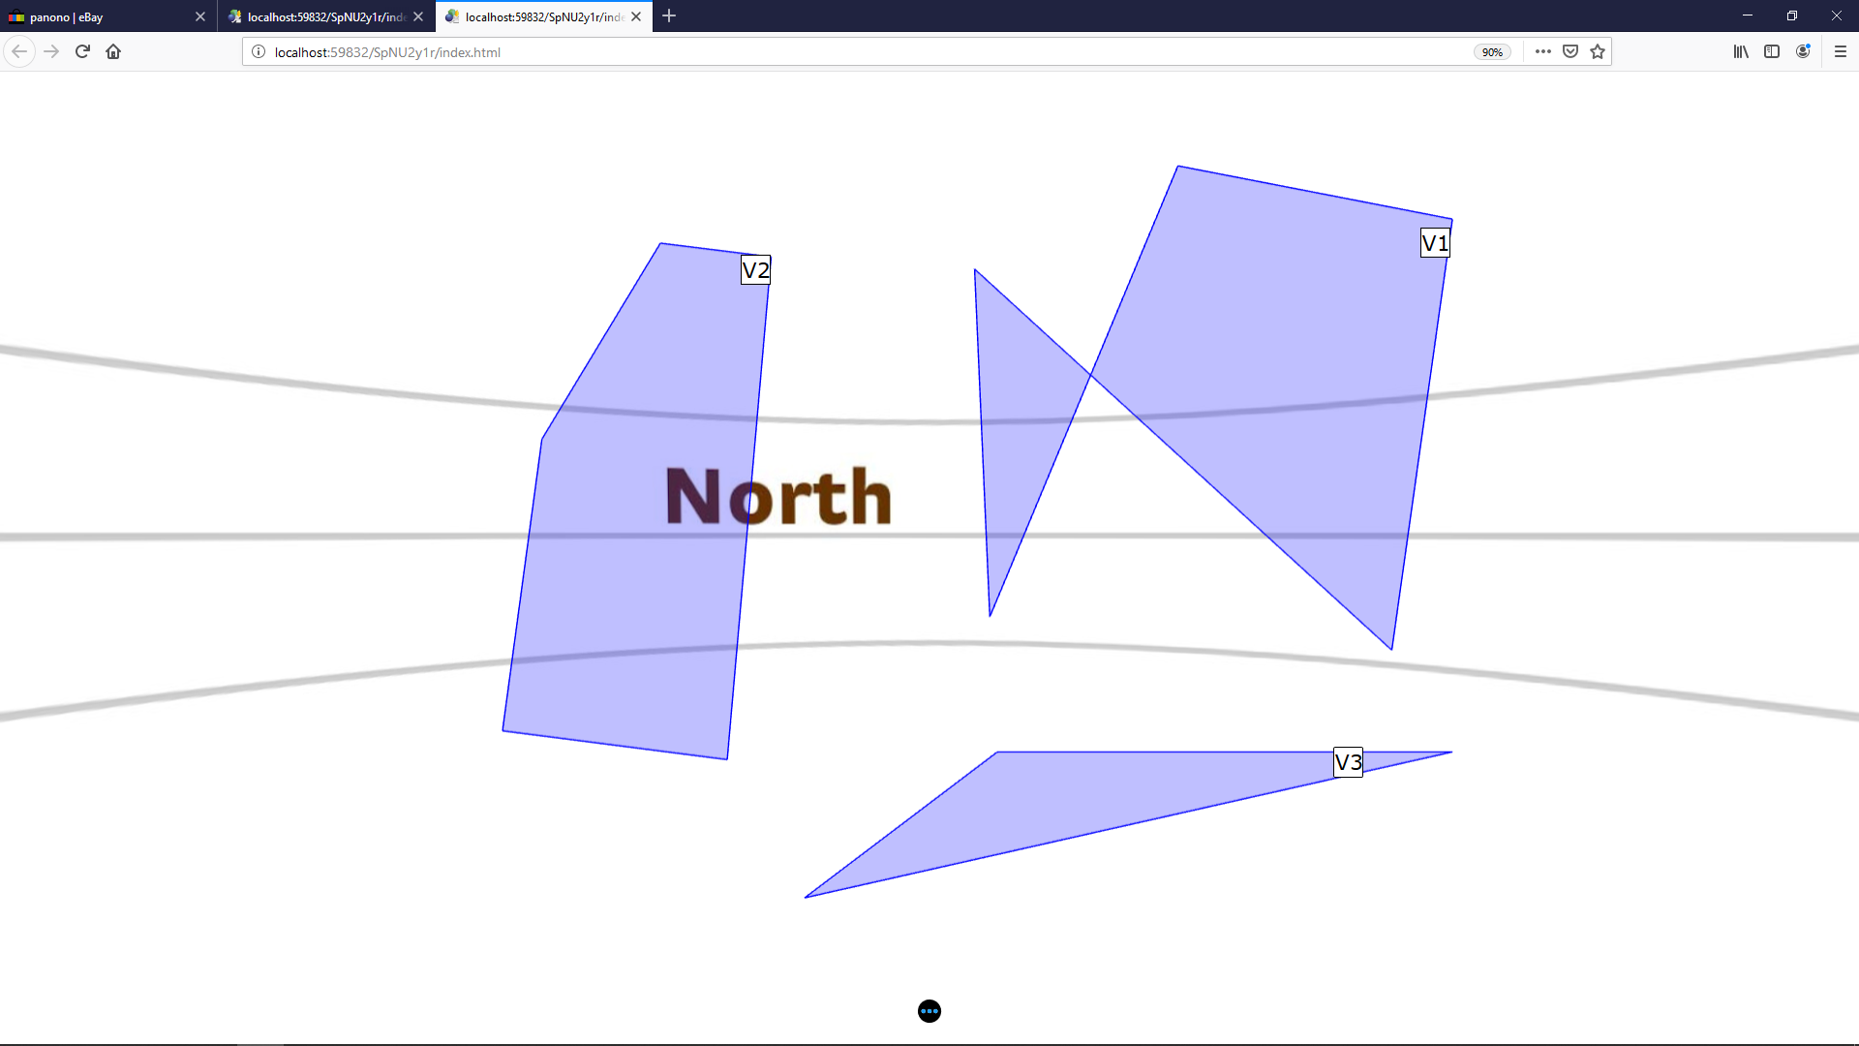This screenshot has height=1046, width=1859.
Task: Close the panono | eBay tab
Action: (x=200, y=16)
